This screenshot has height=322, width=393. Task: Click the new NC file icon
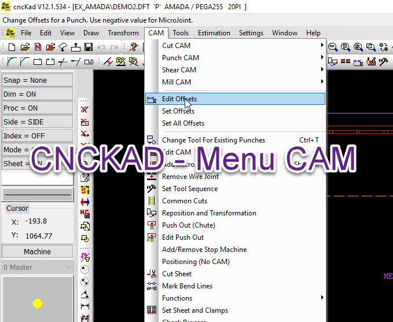pos(38,47)
